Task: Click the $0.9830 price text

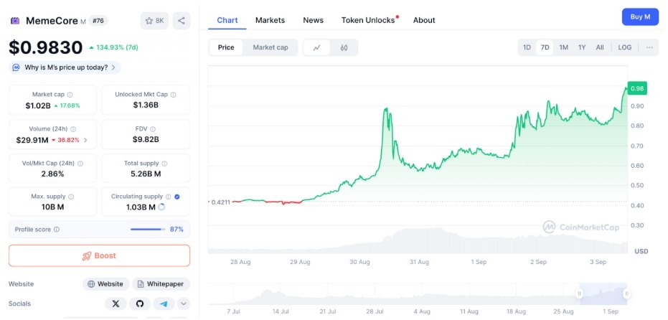Action: click(46, 47)
